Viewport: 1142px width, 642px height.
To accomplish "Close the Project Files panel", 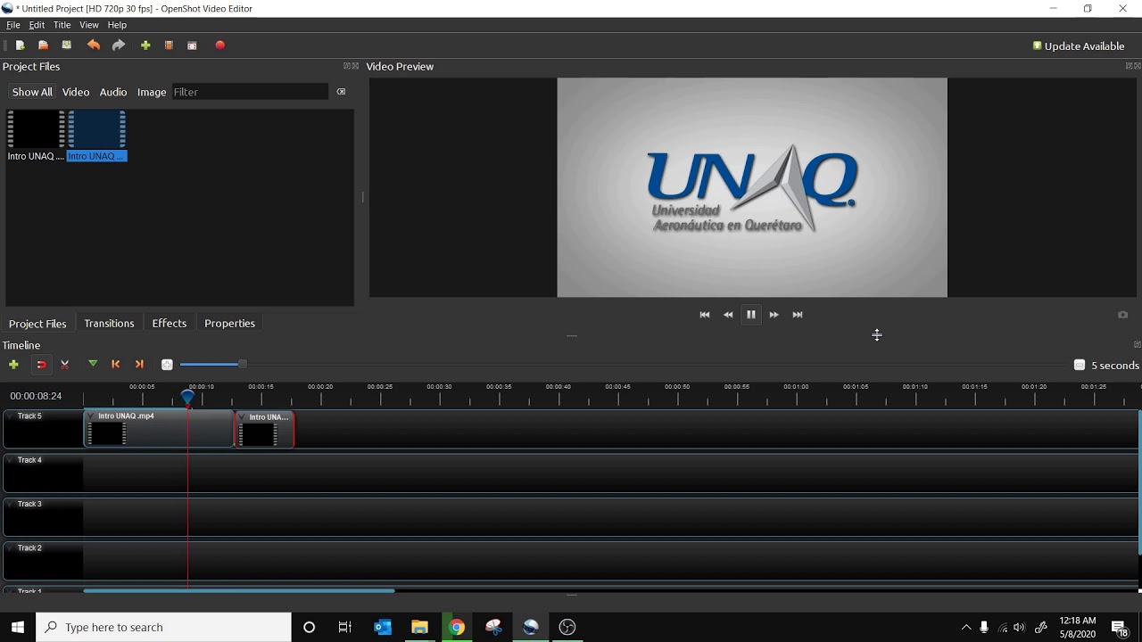I will [x=355, y=66].
